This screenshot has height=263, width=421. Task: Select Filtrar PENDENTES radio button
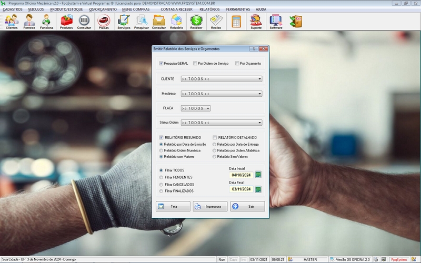pyautogui.click(x=161, y=177)
